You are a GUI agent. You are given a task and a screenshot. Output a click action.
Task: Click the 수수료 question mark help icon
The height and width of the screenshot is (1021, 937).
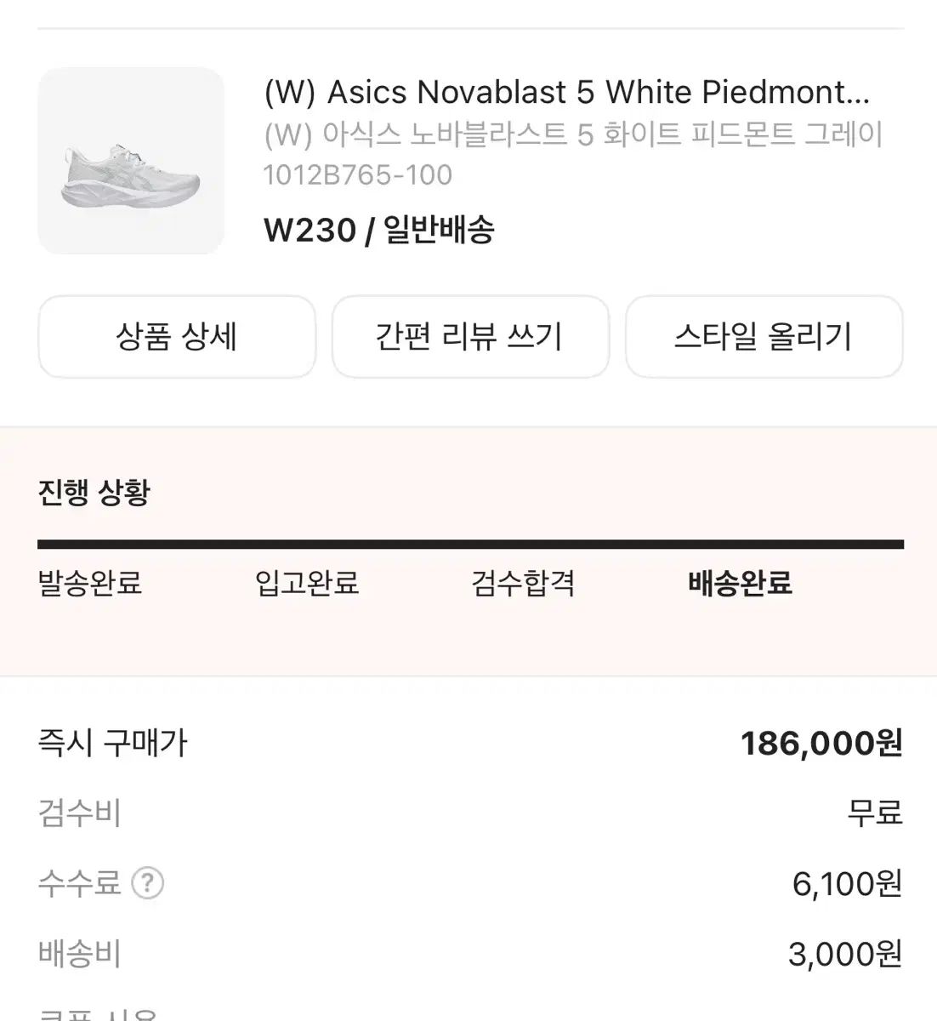pyautogui.click(x=147, y=883)
